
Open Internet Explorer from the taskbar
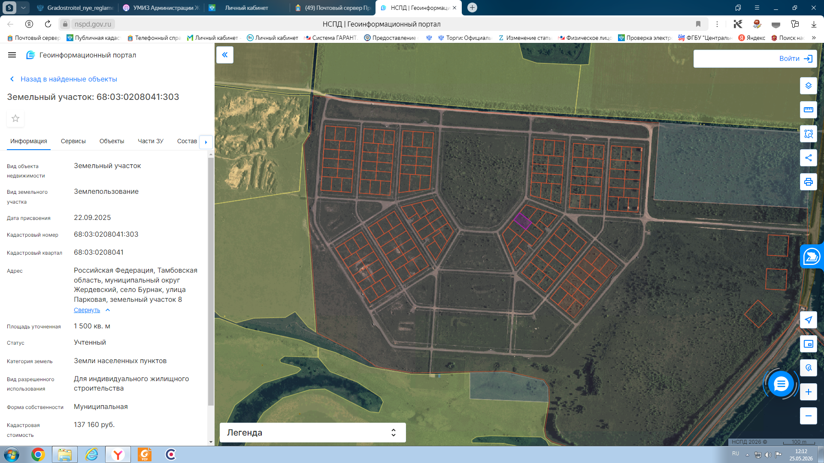pyautogui.click(x=91, y=454)
